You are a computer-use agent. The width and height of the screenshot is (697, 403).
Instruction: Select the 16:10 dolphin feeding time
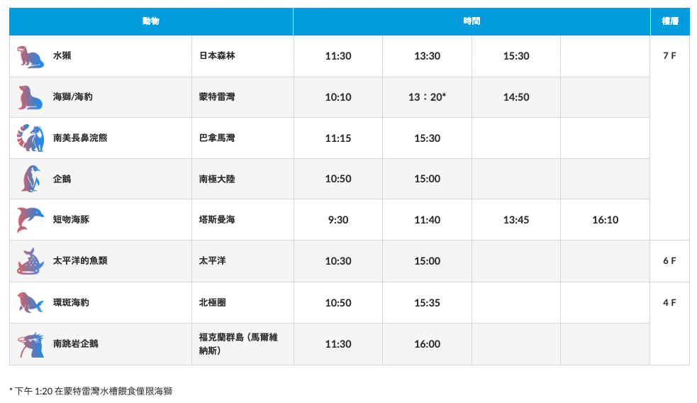(x=605, y=220)
